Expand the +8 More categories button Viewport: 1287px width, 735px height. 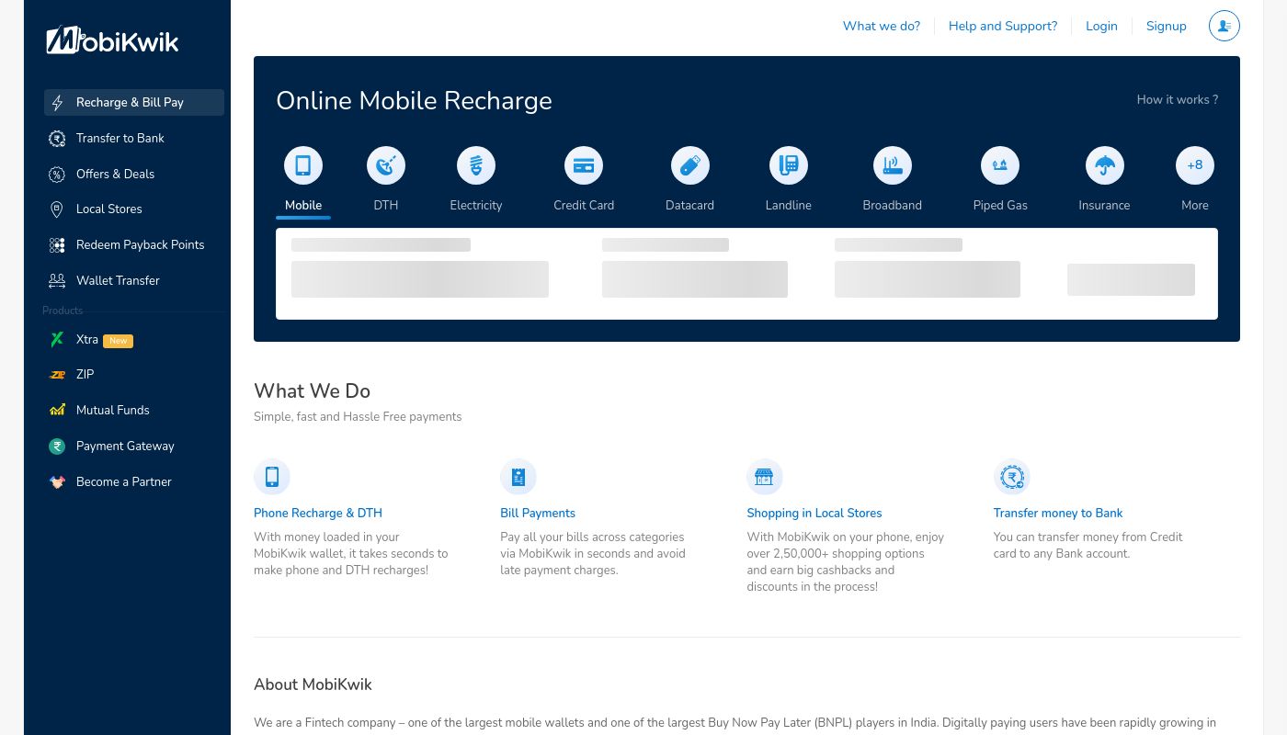1195,165
